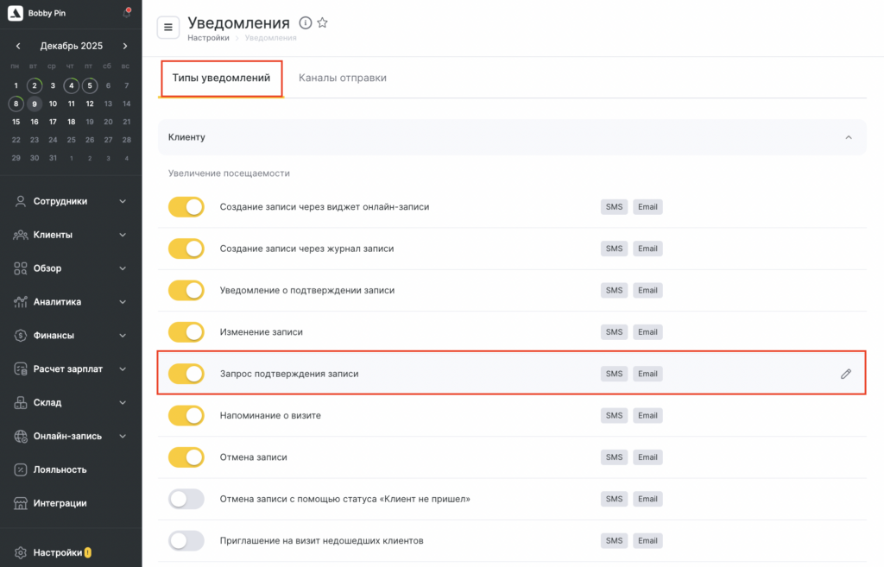884x567 pixels.
Task: Expand the Сотрудники sidebar menu
Action: pyautogui.click(x=69, y=201)
